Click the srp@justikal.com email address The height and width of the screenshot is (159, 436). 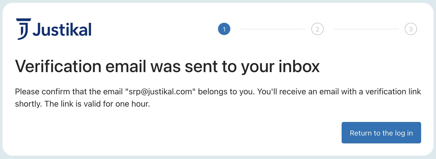point(160,92)
